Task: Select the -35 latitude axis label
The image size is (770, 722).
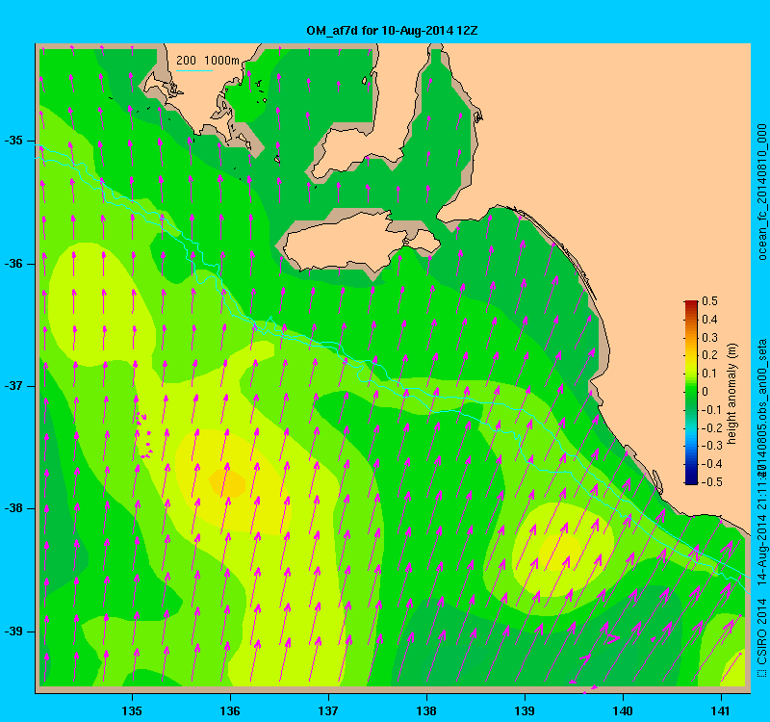Action: click(x=13, y=141)
